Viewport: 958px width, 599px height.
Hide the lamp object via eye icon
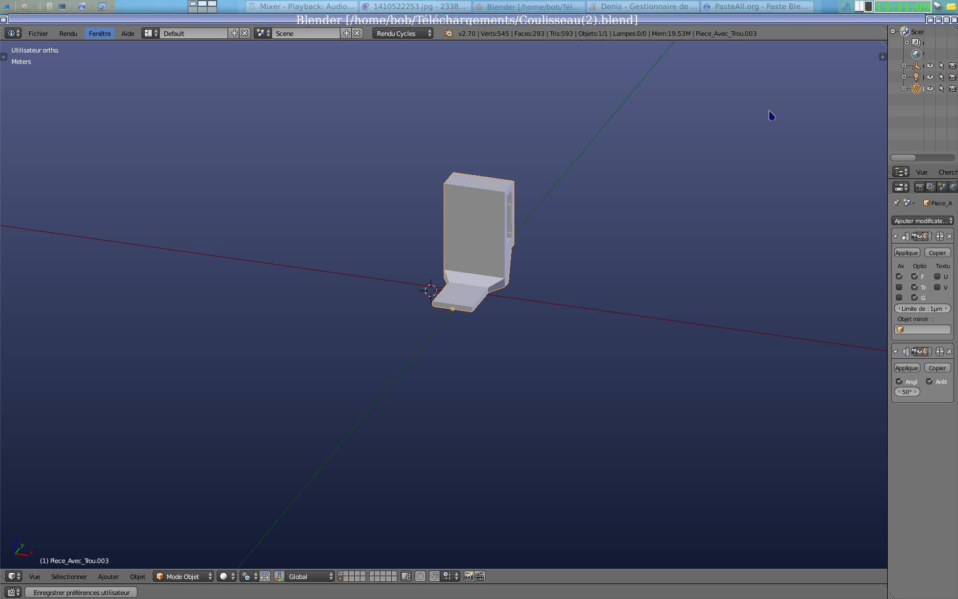[930, 77]
